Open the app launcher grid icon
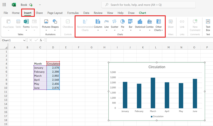The height and width of the screenshot is (126, 213). pyautogui.click(x=4, y=5)
